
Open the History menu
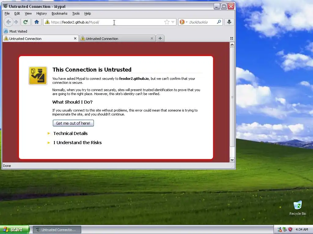tap(42, 13)
